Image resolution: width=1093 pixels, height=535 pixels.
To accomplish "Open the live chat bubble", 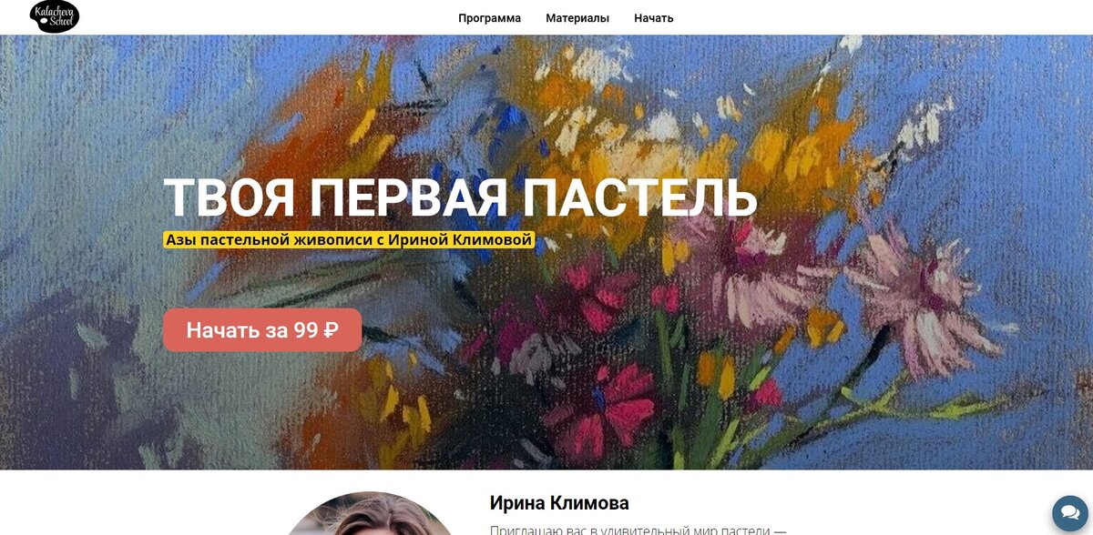I will click(x=1070, y=514).
